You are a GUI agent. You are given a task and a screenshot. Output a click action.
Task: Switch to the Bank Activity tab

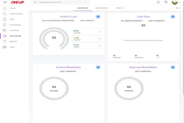tap(101, 8)
